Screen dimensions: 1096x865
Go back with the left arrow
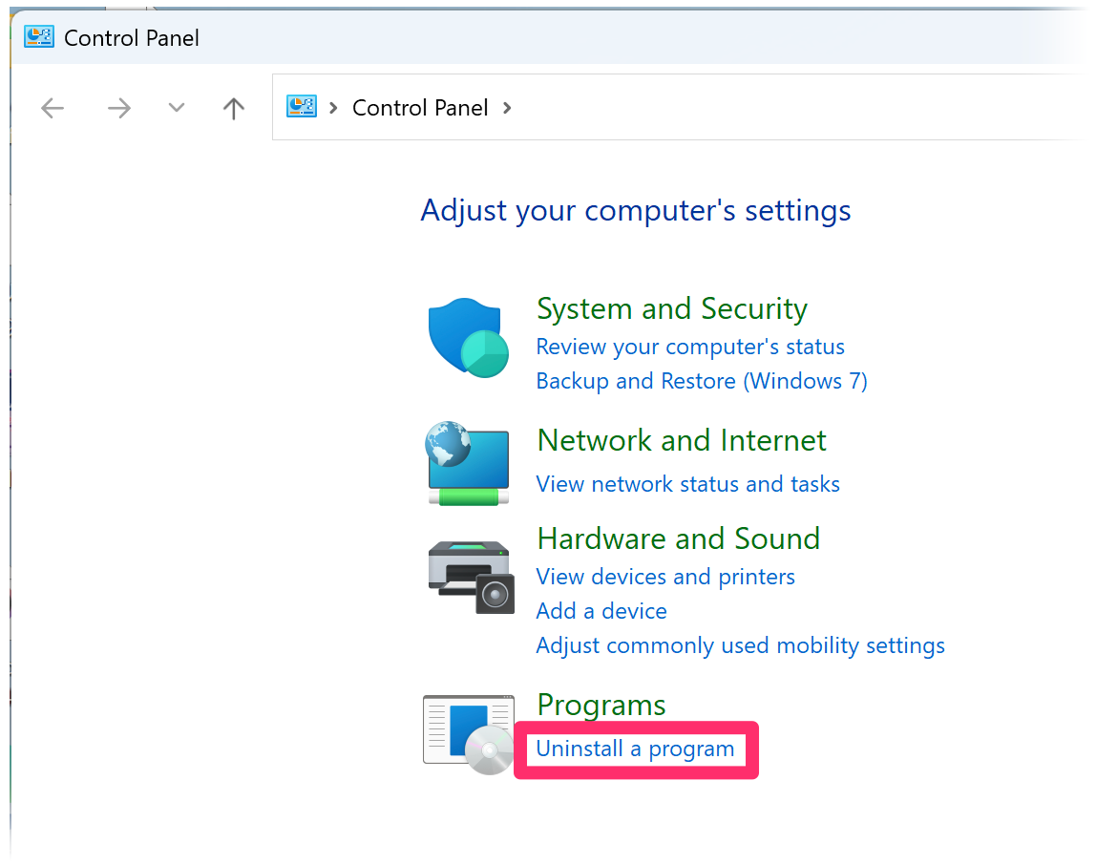(53, 108)
